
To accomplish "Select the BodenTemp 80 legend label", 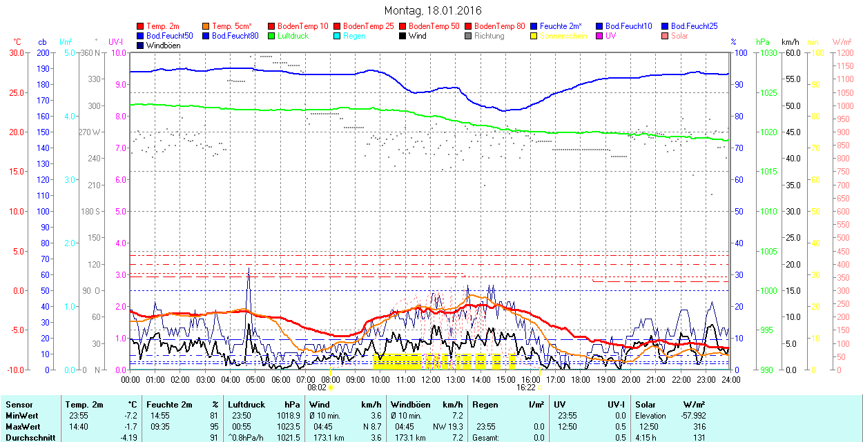I will tap(499, 26).
